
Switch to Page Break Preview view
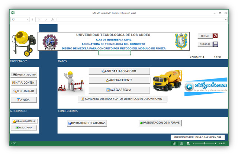pos(188,143)
